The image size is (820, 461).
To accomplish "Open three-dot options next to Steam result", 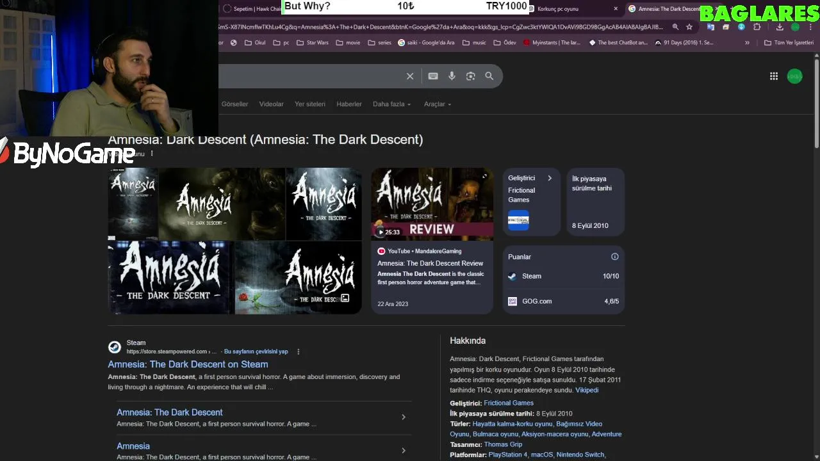I will 298,352.
